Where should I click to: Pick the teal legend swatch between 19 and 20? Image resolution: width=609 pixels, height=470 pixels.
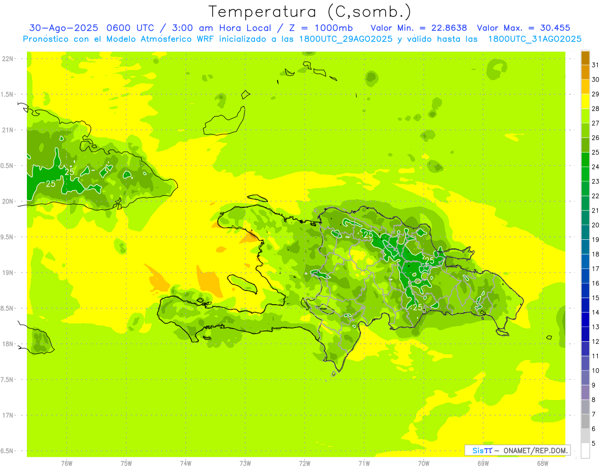[x=585, y=232]
